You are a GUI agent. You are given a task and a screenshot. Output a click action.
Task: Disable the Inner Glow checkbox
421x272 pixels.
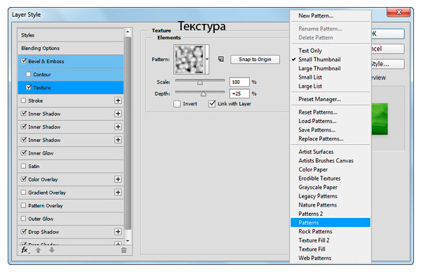[x=24, y=153]
